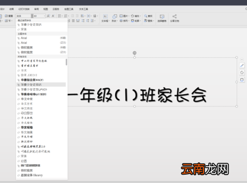This screenshot has height=183, width=247.
Task: Collapse the font name dropdown arrow
Action: (32, 16)
